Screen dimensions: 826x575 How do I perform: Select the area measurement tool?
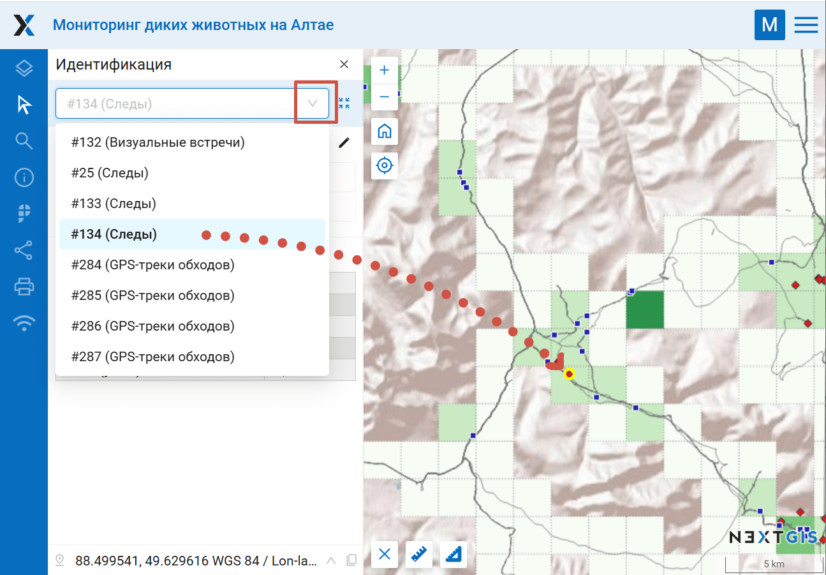pyautogui.click(x=454, y=554)
